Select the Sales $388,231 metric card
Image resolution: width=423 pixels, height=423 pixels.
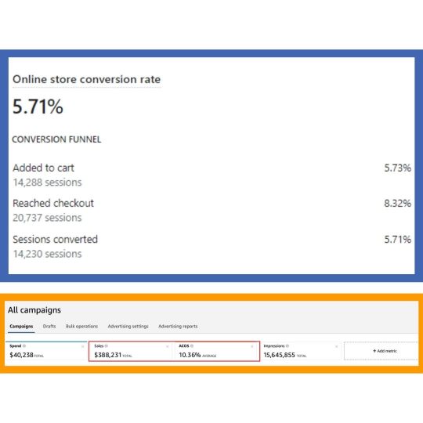[131, 351]
